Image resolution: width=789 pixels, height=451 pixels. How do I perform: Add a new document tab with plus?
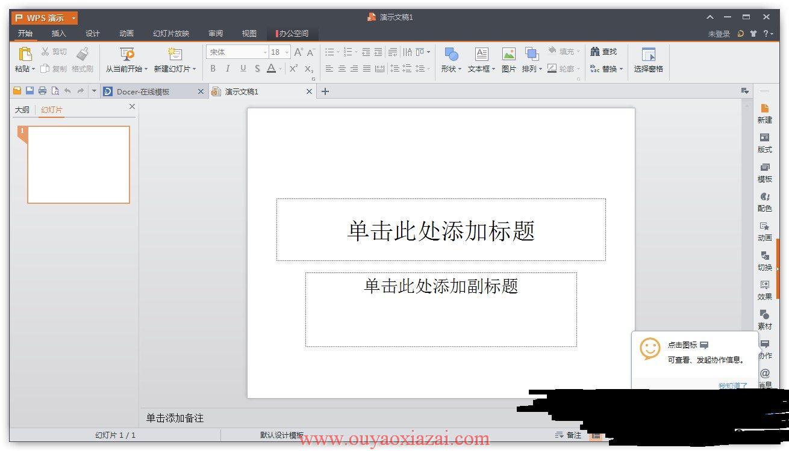coord(325,91)
